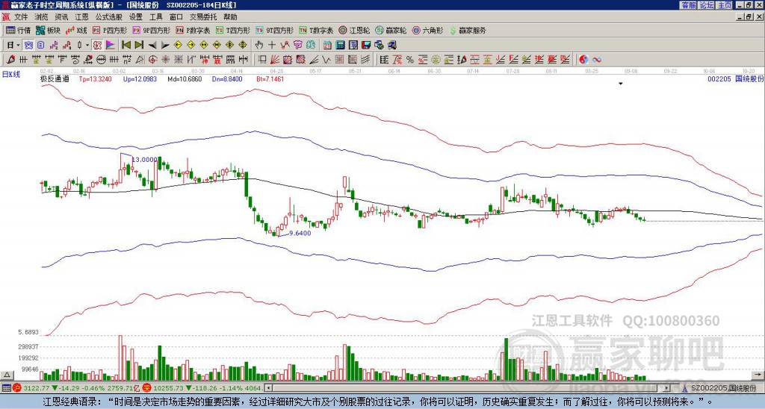This screenshot has height=409, width=765.
Task: Click the red-blue yin-yang icon
Action: [583, 60]
